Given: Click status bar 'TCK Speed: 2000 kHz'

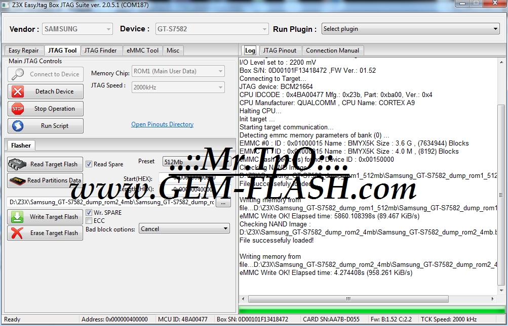Looking at the screenshot, I should coord(449,319).
